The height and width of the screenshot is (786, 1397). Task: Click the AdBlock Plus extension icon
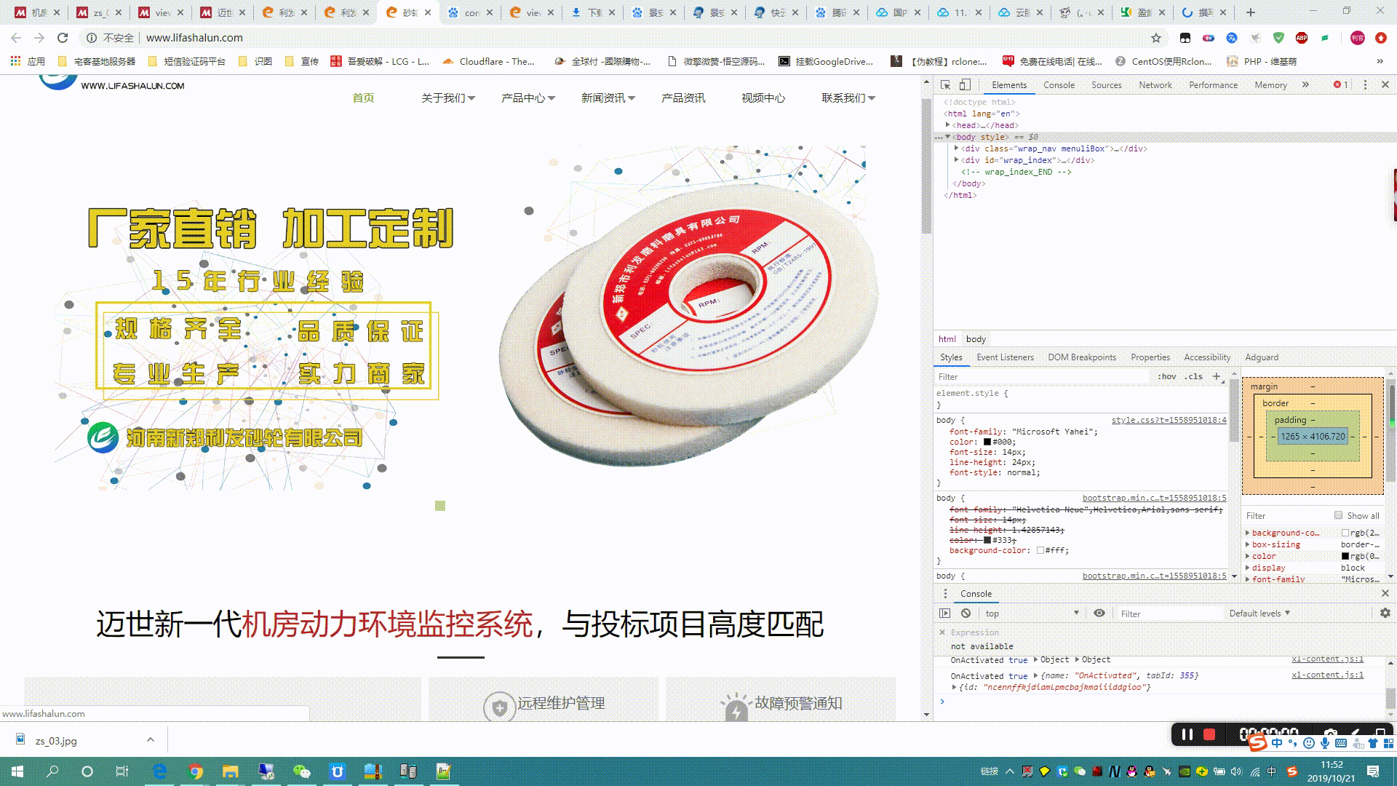click(x=1302, y=38)
